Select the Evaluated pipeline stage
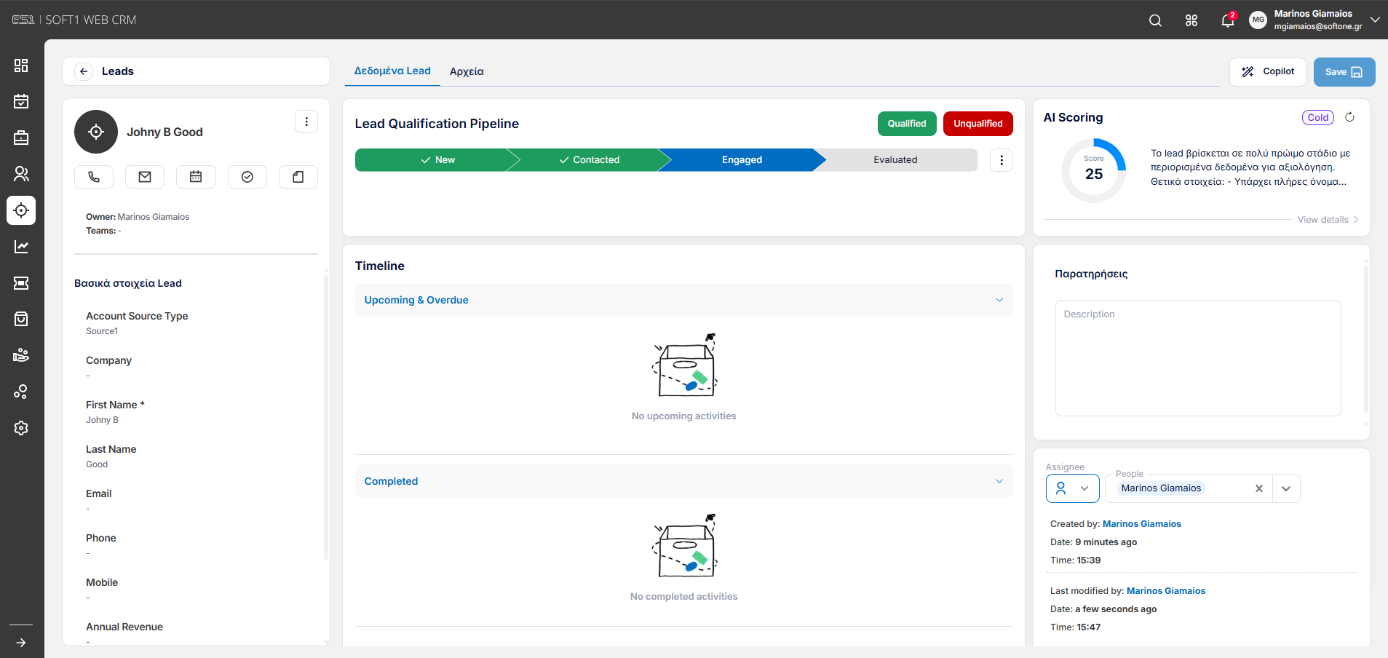Viewport: 1388px width, 658px height. [x=895, y=160]
